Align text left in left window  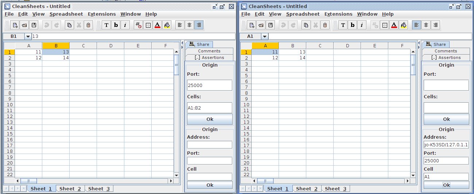(x=180, y=25)
